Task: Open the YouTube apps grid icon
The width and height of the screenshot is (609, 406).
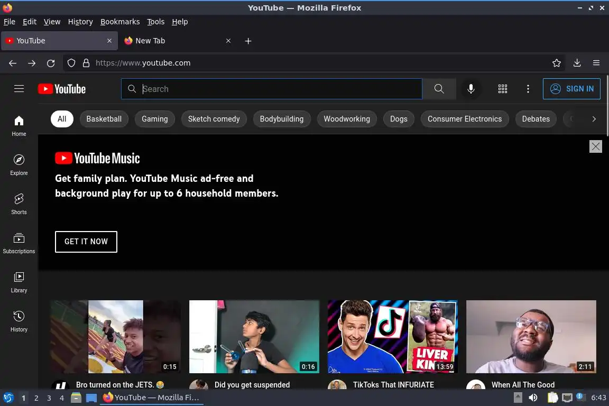Action: click(503, 89)
